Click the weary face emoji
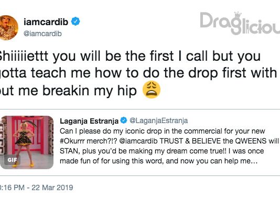Image resolution: width=280 pixels, height=198 pixels. 152,90
